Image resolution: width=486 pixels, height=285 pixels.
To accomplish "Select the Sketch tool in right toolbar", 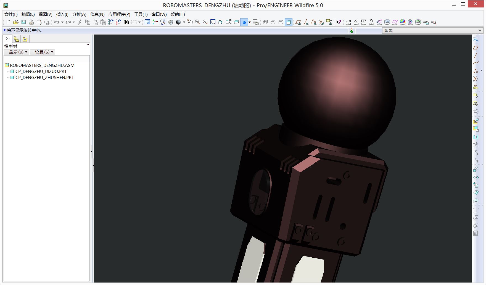I will [476, 40].
